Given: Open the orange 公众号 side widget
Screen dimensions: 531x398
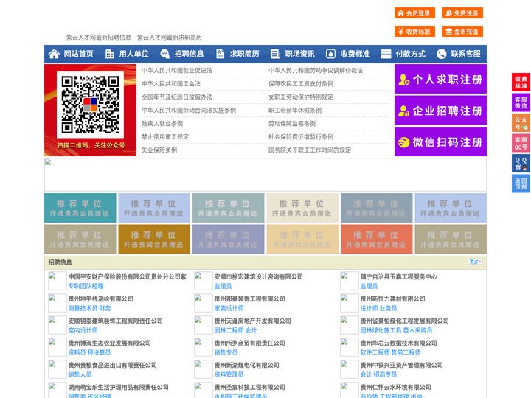Looking at the screenshot, I should click(521, 123).
